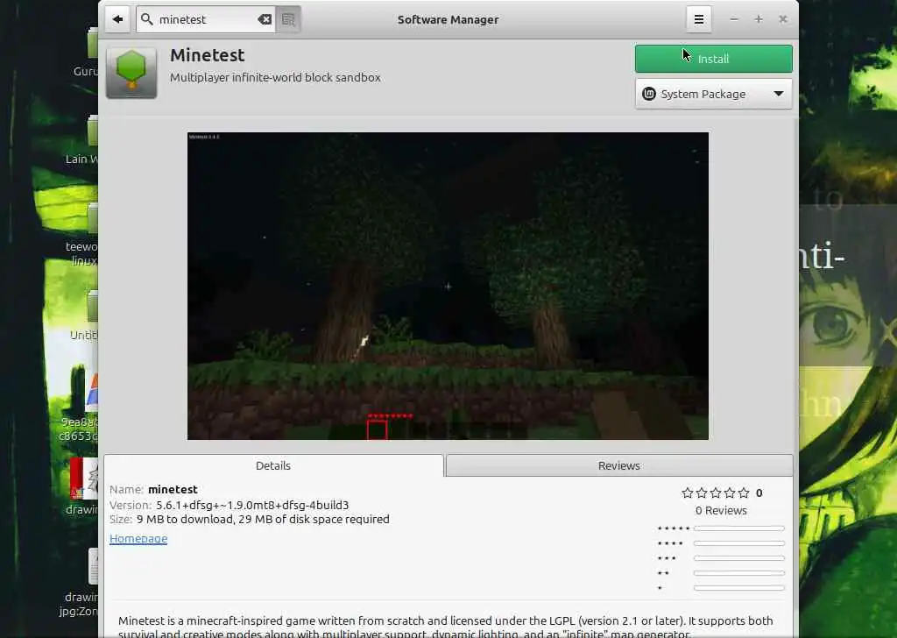Select the 9ea8 desktop file icon
This screenshot has width=897, height=638.
(91, 392)
